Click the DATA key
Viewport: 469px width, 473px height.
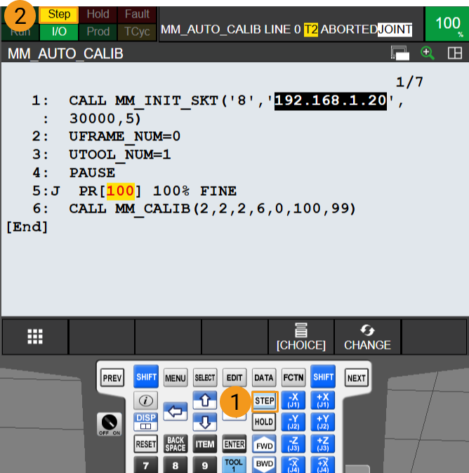coord(264,378)
